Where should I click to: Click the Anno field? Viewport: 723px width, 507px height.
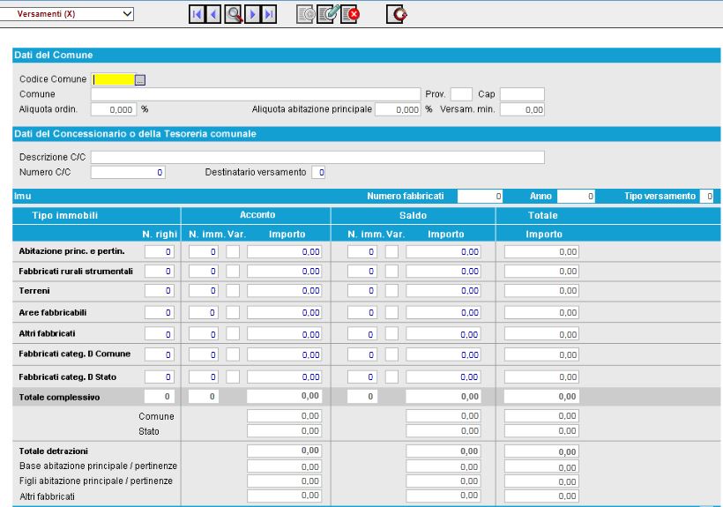click(x=577, y=194)
